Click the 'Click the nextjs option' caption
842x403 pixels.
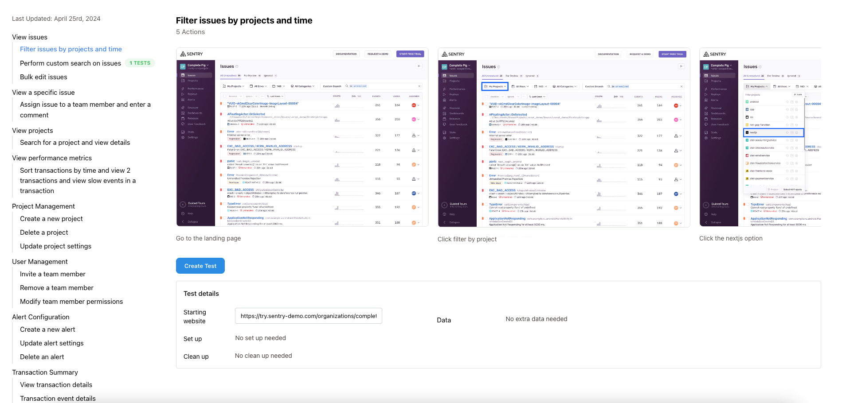click(731, 238)
